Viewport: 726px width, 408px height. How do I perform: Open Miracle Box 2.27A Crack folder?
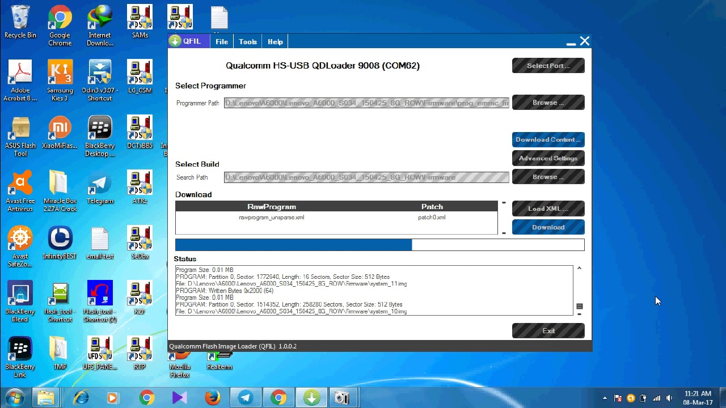point(60,192)
